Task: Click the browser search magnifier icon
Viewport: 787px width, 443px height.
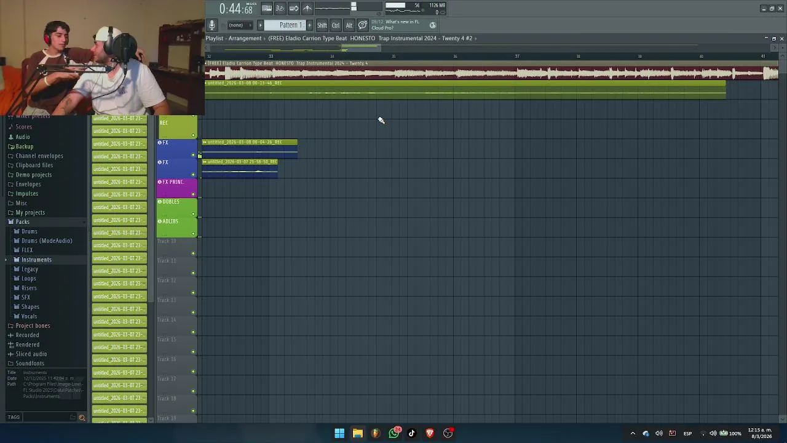Action: pos(82,417)
